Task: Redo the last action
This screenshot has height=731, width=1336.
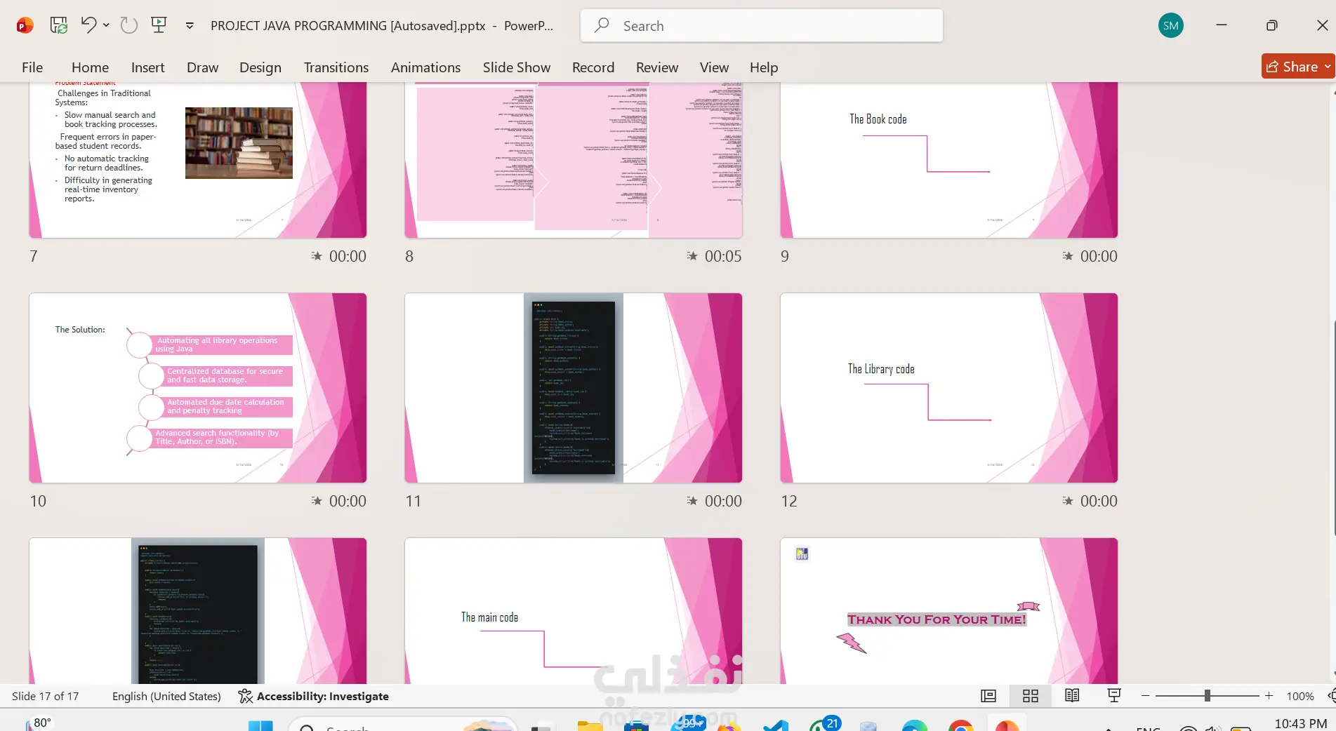Action: tap(128, 26)
